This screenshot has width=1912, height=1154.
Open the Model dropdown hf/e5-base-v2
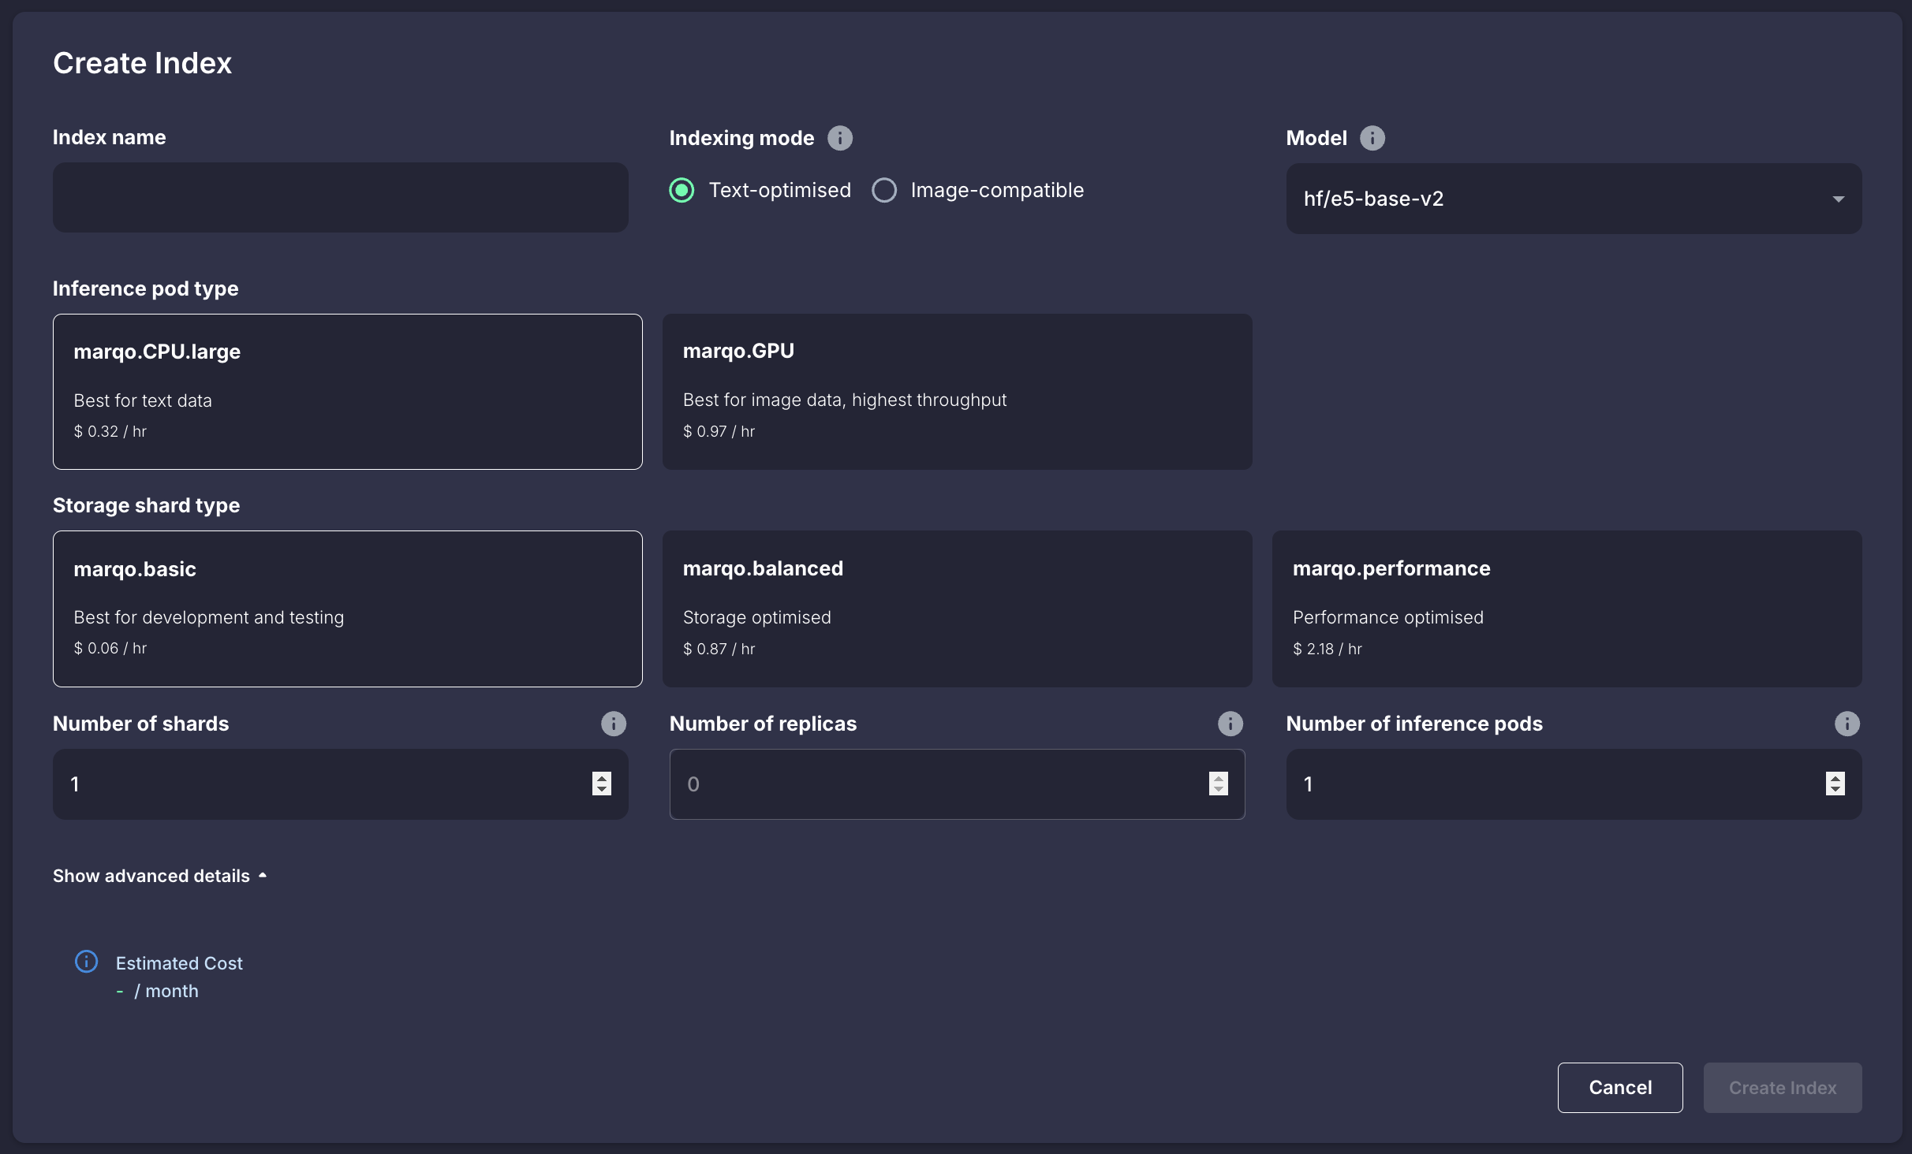[x=1573, y=199]
